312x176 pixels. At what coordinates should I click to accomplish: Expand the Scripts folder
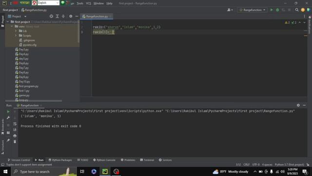[16, 36]
